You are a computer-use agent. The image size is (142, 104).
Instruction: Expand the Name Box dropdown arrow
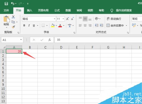click(21, 40)
